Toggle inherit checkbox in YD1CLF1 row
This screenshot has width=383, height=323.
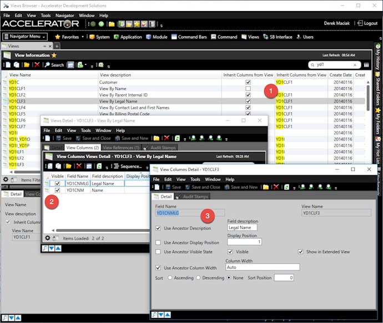click(x=248, y=89)
